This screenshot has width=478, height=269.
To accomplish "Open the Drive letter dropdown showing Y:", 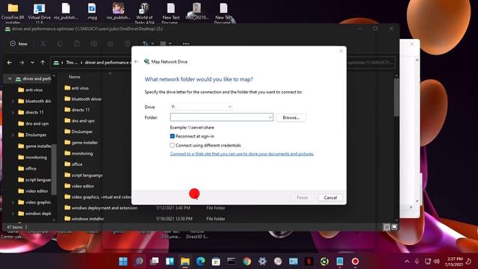I will (x=201, y=107).
